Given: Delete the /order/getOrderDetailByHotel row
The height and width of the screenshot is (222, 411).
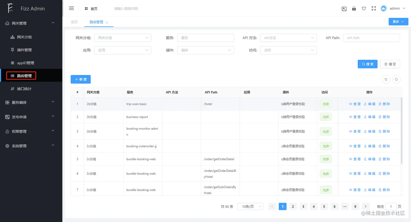Looking at the screenshot, I should pyautogui.click(x=384, y=174).
